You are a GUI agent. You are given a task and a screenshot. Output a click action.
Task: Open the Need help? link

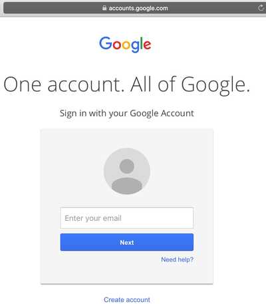177,259
